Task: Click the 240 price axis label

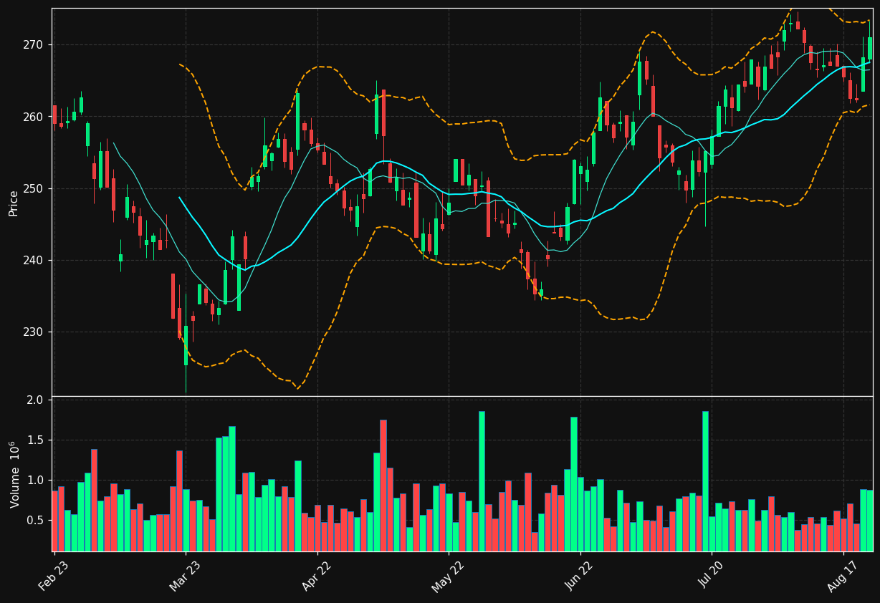Action: point(34,260)
